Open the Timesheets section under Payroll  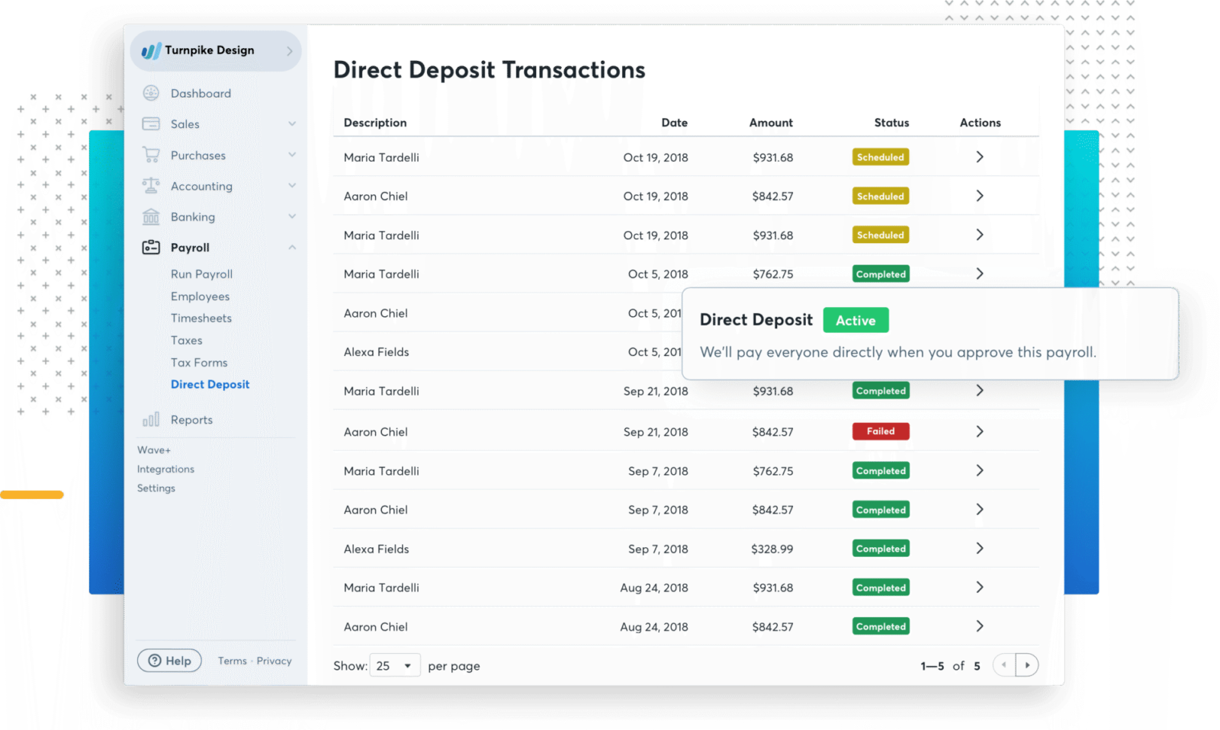click(201, 318)
